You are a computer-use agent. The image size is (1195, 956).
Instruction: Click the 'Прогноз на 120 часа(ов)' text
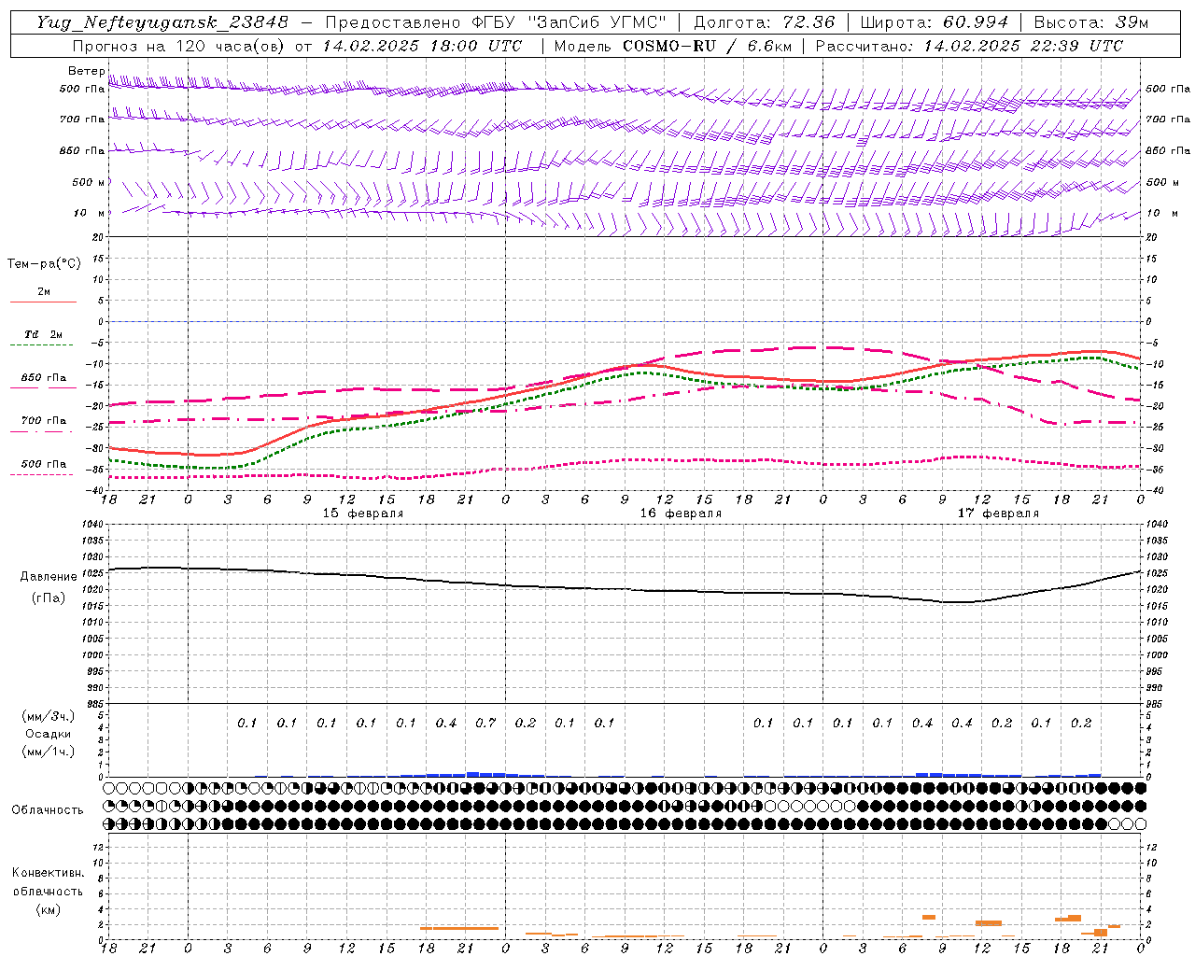click(x=179, y=46)
